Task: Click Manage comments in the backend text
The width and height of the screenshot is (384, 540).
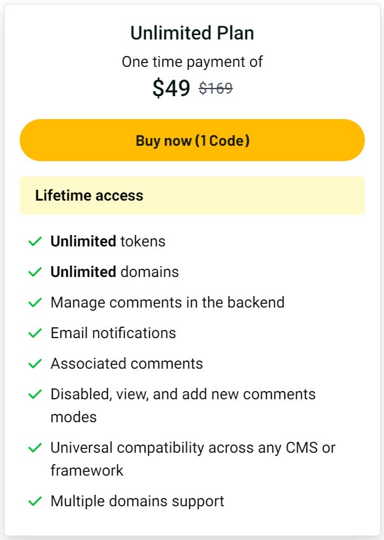Action: (x=167, y=302)
